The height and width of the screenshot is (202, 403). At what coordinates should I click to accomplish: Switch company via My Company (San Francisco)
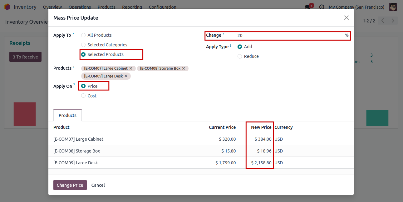click(356, 7)
